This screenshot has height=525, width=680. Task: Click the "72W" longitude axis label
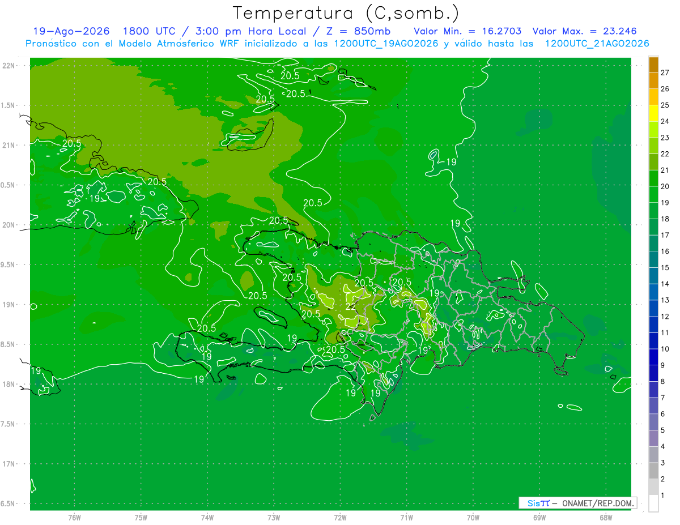[340, 517]
